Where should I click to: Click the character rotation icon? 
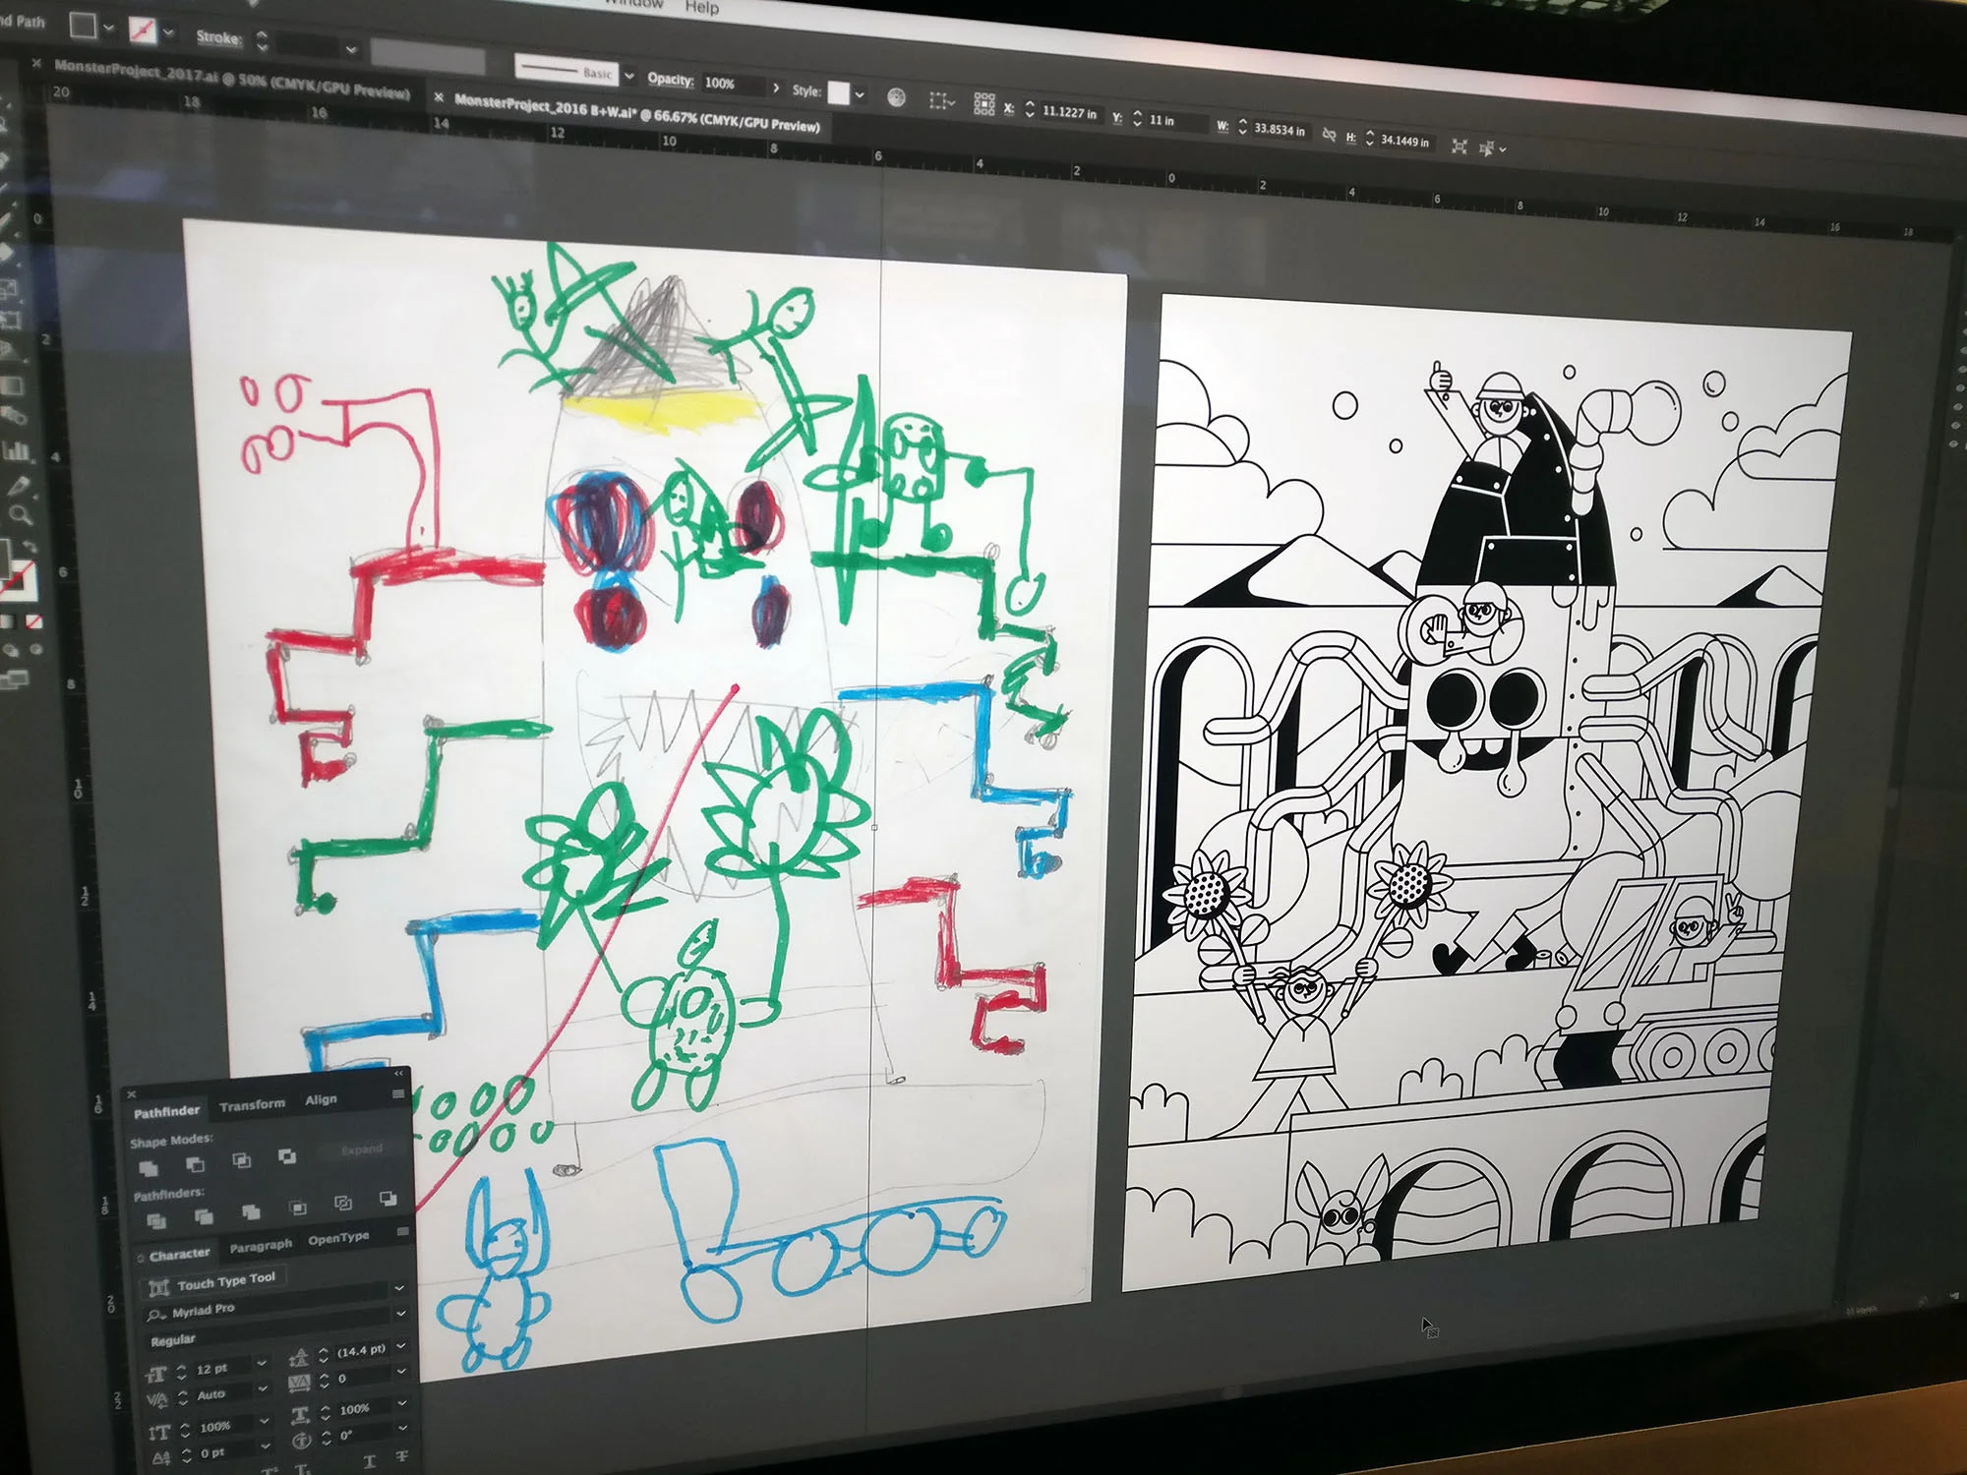point(302,1441)
